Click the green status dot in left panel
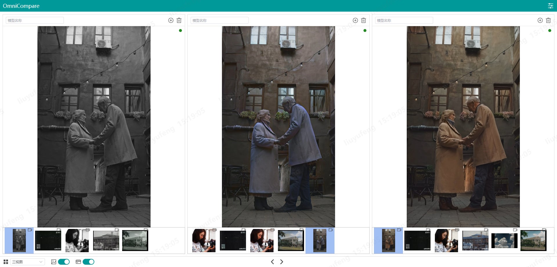This screenshot has width=557, height=267. pyautogui.click(x=180, y=31)
